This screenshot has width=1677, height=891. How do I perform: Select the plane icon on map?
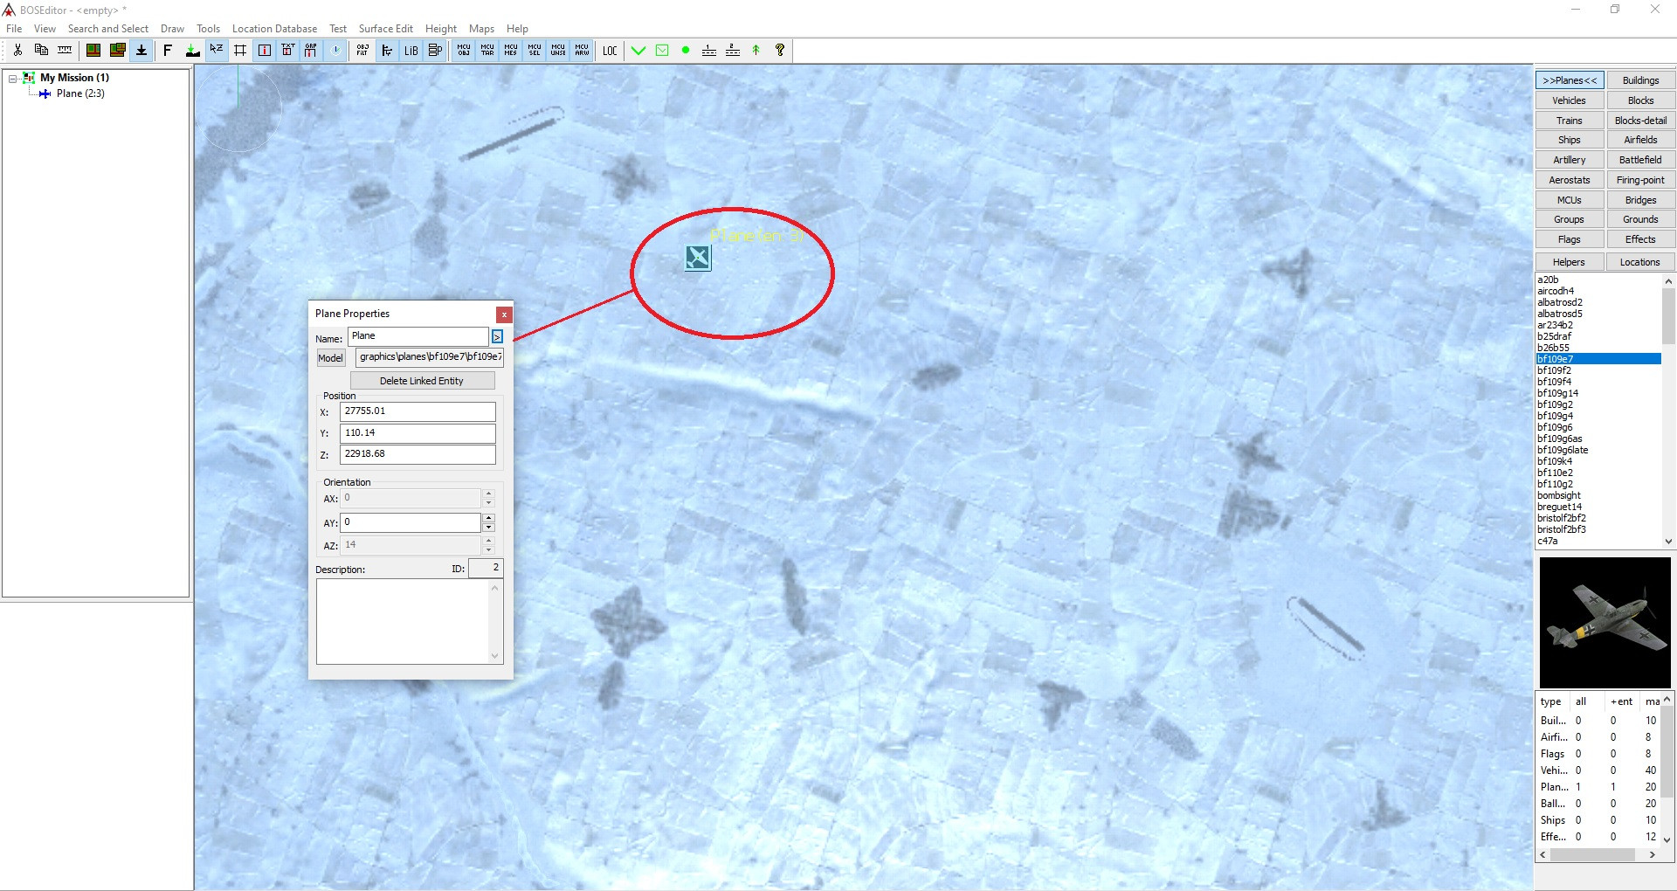click(x=698, y=257)
